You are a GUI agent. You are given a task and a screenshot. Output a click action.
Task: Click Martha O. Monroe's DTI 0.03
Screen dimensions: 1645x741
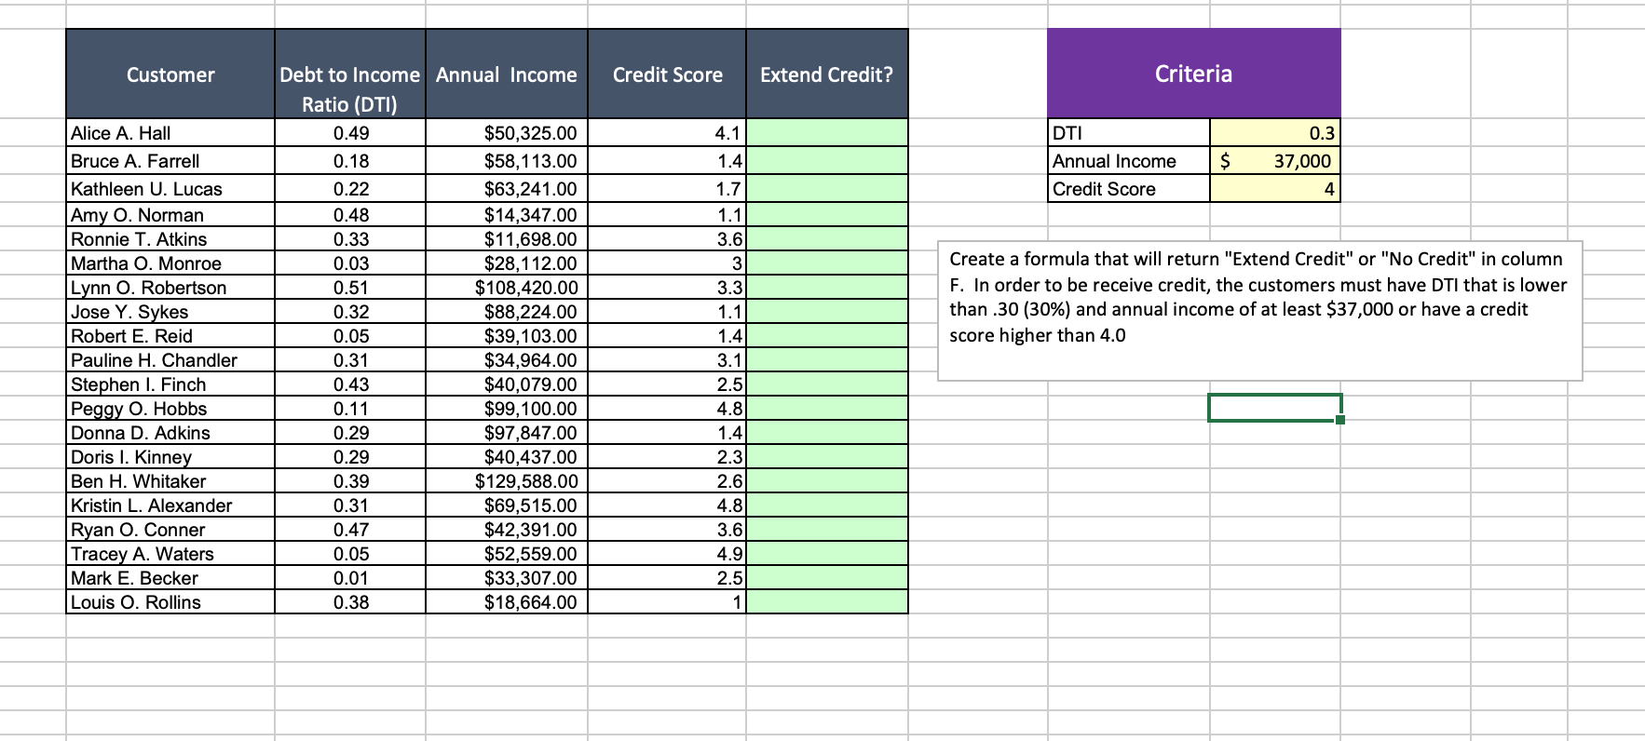(350, 263)
